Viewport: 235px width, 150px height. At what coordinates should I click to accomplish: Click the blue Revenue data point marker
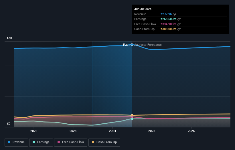pyautogui.click(x=132, y=45)
